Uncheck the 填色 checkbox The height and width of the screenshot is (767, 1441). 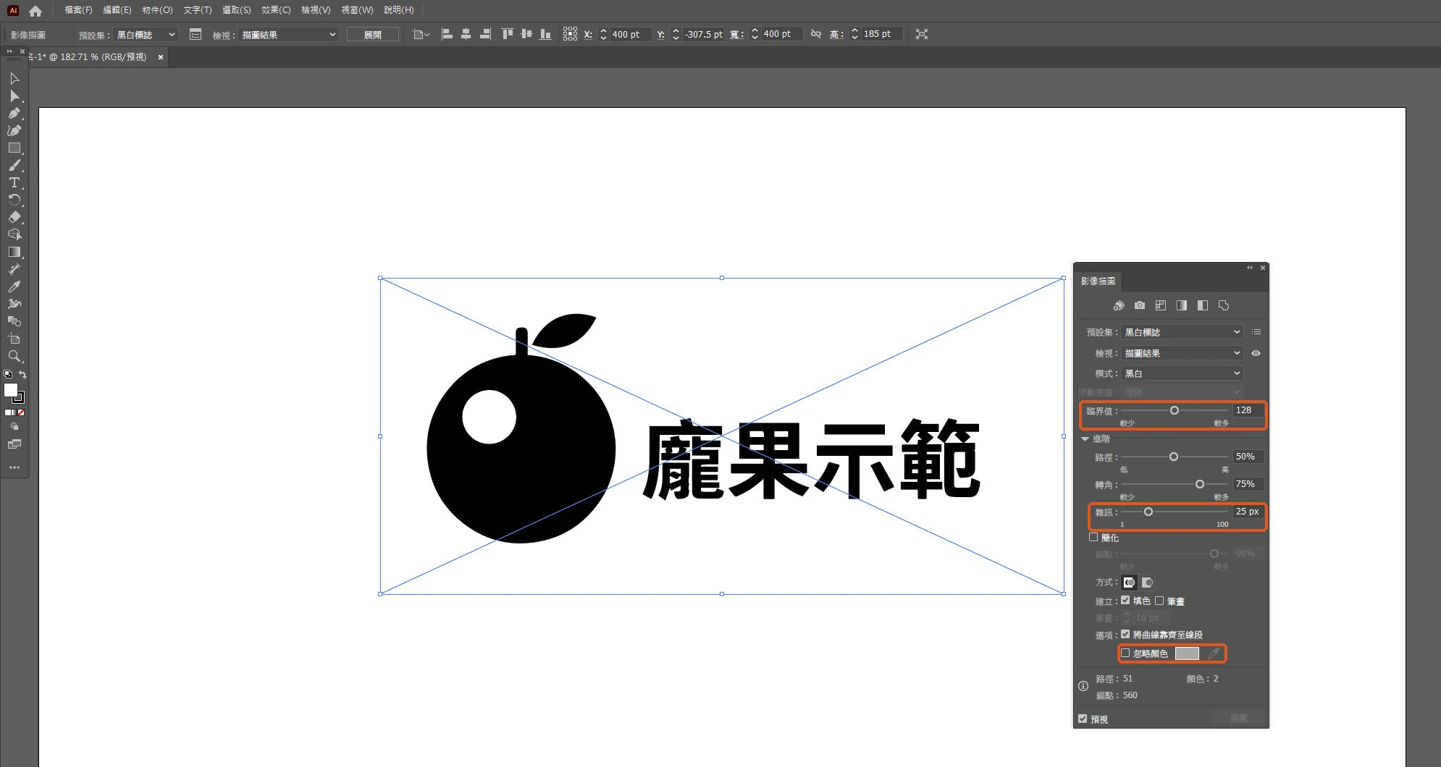point(1125,601)
